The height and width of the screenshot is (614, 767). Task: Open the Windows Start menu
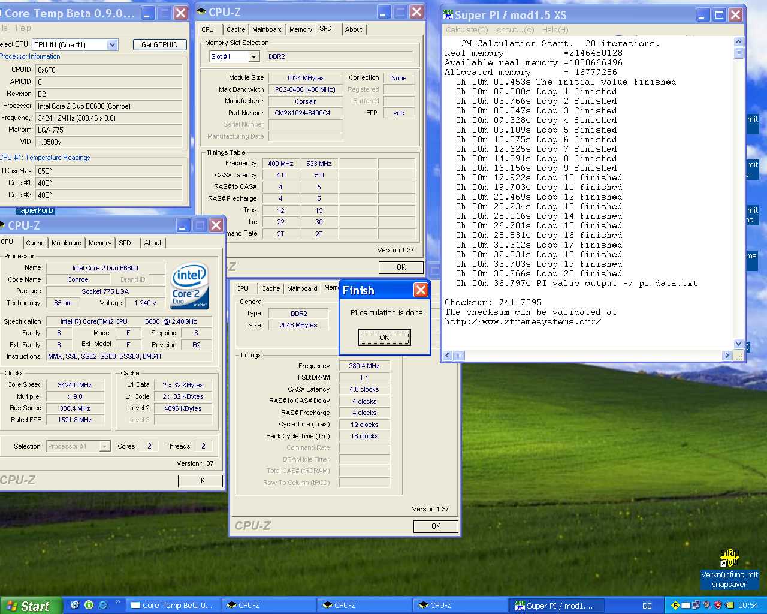[30, 606]
